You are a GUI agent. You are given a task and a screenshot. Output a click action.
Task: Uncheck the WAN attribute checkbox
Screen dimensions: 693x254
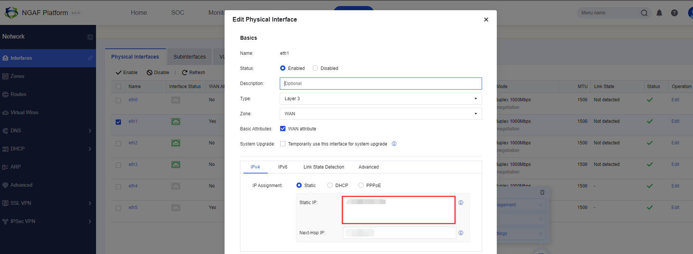click(x=283, y=129)
